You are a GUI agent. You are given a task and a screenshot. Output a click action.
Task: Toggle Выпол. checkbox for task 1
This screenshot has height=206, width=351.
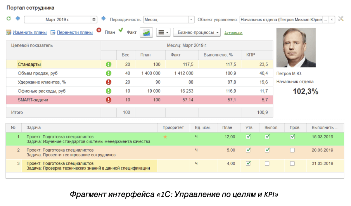pyautogui.click(x=267, y=136)
